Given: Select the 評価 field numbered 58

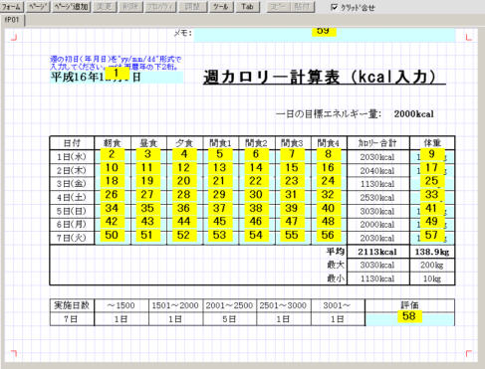Looking at the screenshot, I should click(409, 319).
